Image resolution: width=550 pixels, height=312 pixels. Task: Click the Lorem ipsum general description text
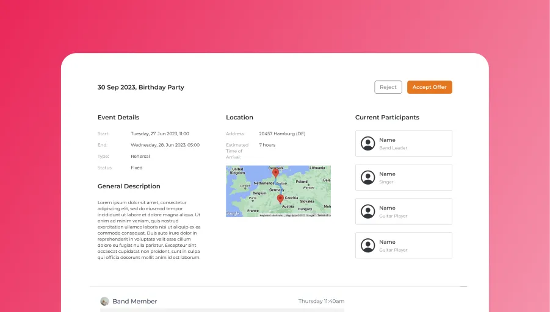click(x=149, y=230)
